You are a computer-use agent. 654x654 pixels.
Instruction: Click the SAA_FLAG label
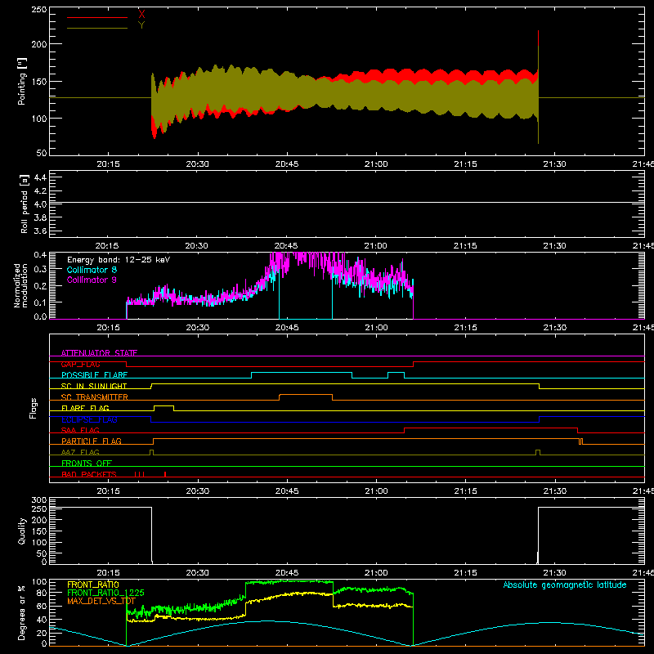80,430
